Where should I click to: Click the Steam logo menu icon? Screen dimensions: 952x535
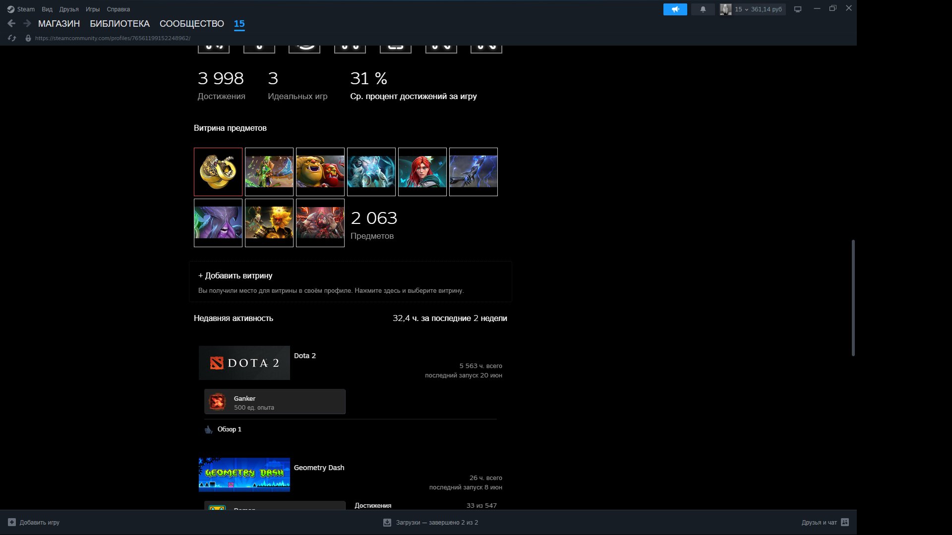11,9
